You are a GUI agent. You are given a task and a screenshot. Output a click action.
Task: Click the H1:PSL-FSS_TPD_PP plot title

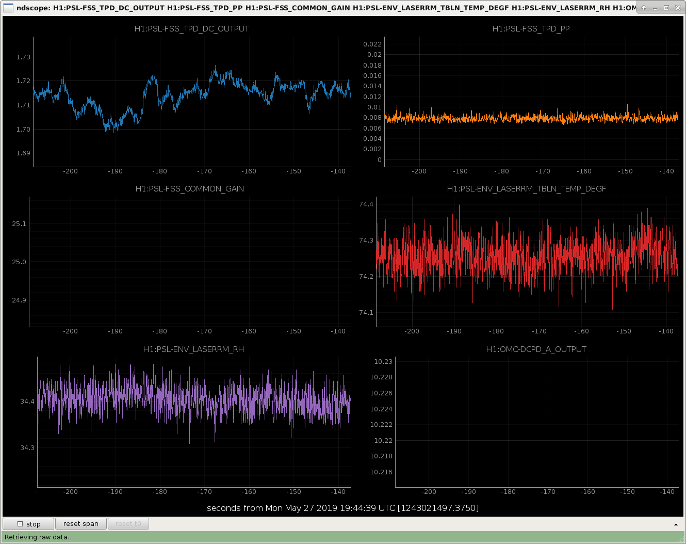[531, 29]
